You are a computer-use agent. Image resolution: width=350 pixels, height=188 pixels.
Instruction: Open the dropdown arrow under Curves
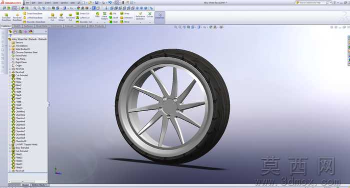pos(150,22)
